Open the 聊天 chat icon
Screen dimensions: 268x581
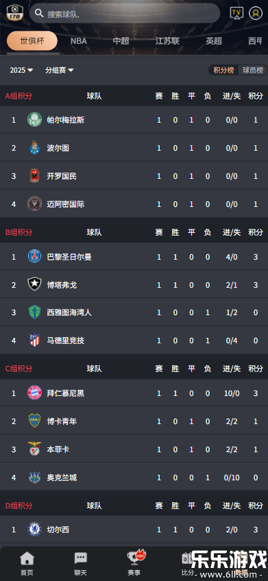tap(80, 564)
